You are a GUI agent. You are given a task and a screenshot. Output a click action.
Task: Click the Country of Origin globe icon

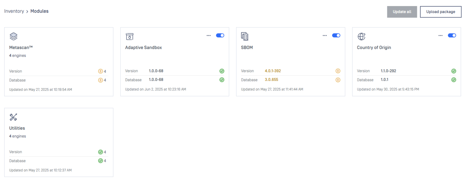(361, 37)
